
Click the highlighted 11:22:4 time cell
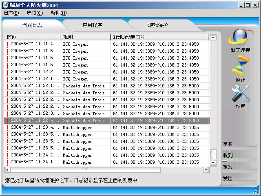35,120
